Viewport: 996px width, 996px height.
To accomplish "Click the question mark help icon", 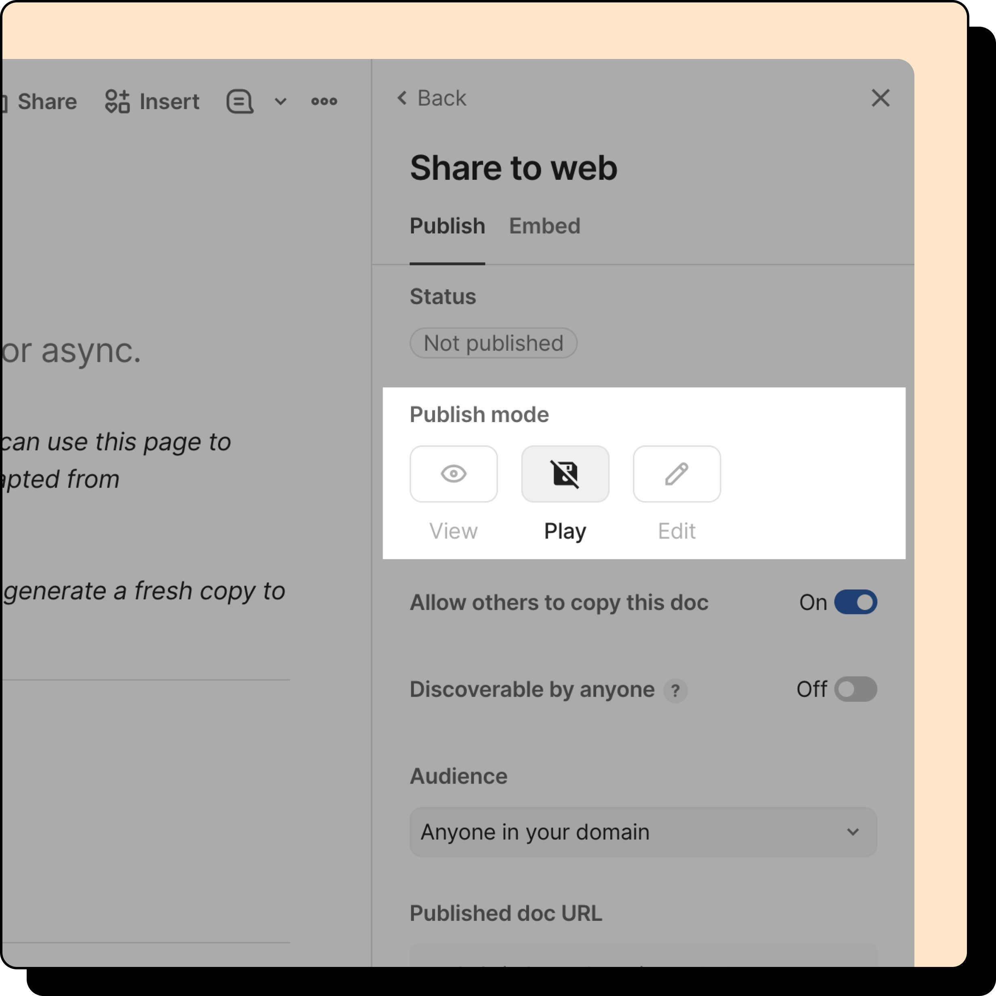I will (675, 690).
